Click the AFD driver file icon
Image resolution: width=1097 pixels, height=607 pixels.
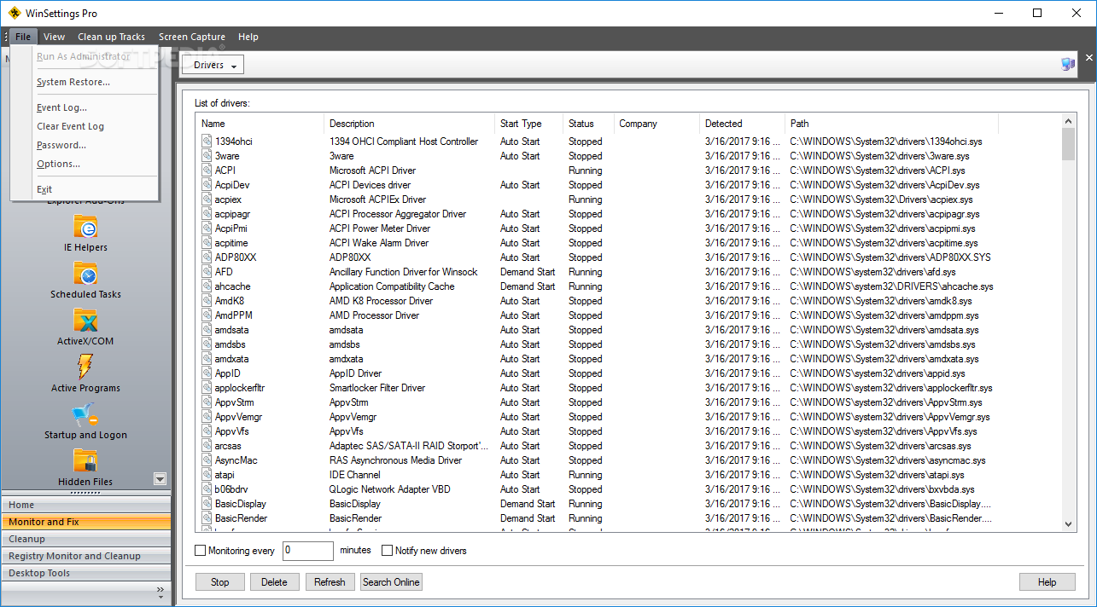(x=207, y=272)
